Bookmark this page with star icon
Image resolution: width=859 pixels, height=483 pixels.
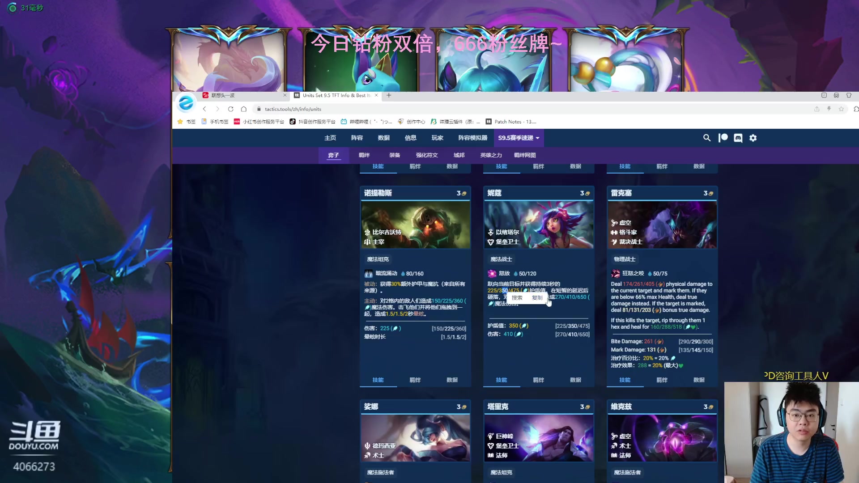coord(841,109)
